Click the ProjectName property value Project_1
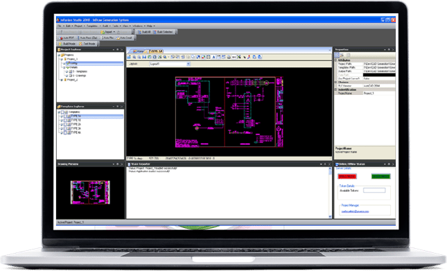Screen dimensions: 447x271 coord(379,93)
